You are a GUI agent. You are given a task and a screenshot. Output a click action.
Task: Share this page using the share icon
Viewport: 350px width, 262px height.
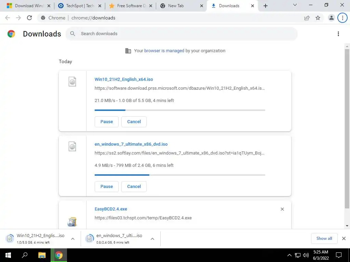click(x=307, y=18)
